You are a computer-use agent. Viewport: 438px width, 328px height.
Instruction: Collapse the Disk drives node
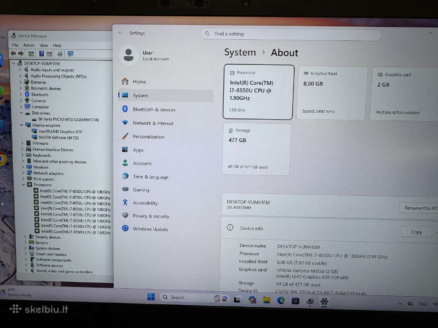tap(21, 113)
